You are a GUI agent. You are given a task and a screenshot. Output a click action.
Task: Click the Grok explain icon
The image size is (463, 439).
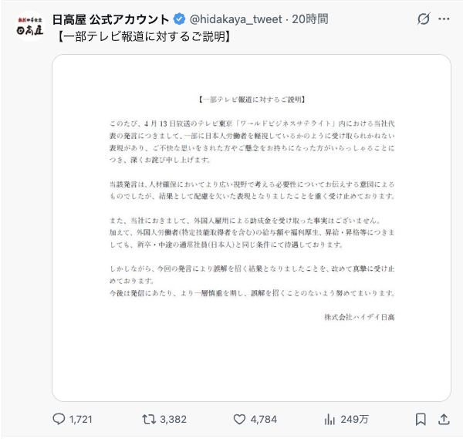pyautogui.click(x=422, y=19)
